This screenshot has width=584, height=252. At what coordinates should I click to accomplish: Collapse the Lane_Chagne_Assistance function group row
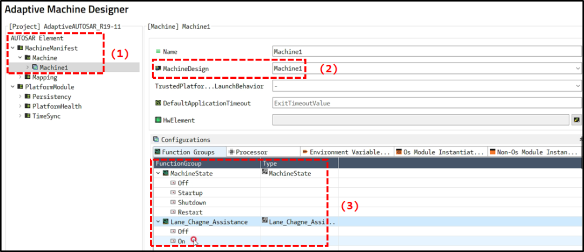point(158,222)
